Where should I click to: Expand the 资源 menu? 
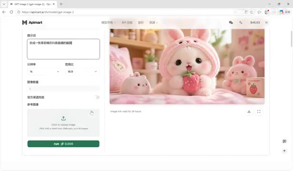(154, 22)
